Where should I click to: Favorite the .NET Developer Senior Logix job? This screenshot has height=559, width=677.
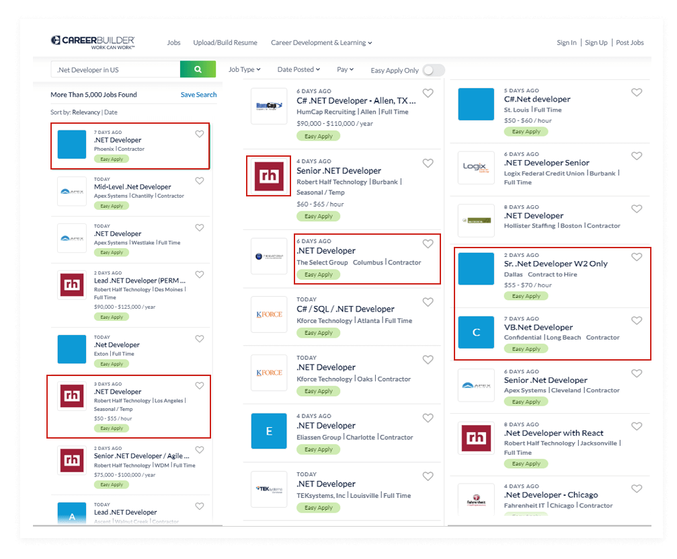click(x=637, y=155)
